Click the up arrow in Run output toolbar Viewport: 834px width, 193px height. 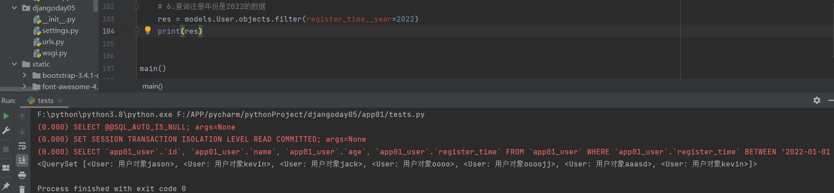pyautogui.click(x=22, y=117)
